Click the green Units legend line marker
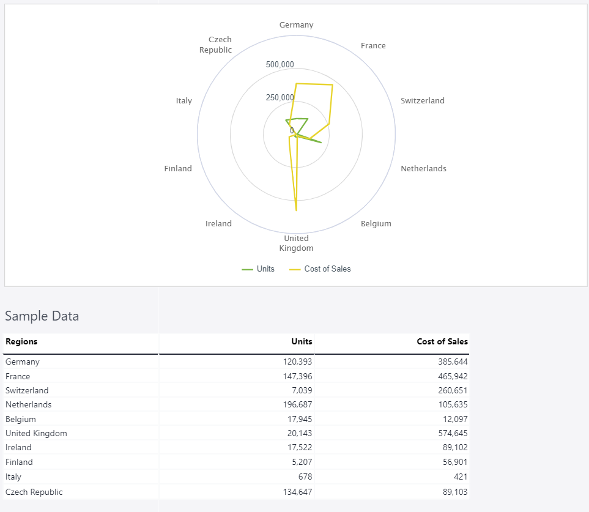The image size is (589, 512). [248, 269]
